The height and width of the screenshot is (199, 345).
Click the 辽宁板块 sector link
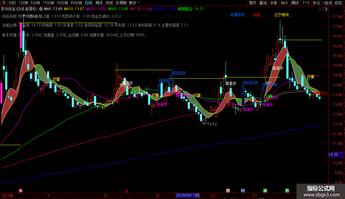[281, 15]
